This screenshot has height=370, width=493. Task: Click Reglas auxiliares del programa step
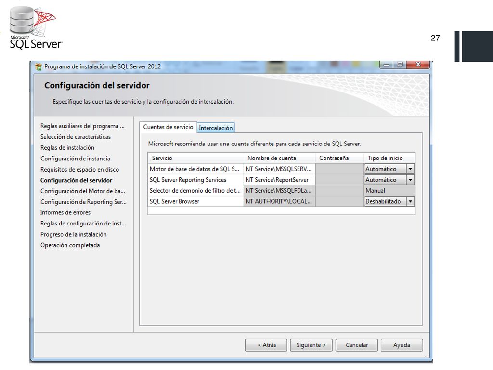pos(82,126)
